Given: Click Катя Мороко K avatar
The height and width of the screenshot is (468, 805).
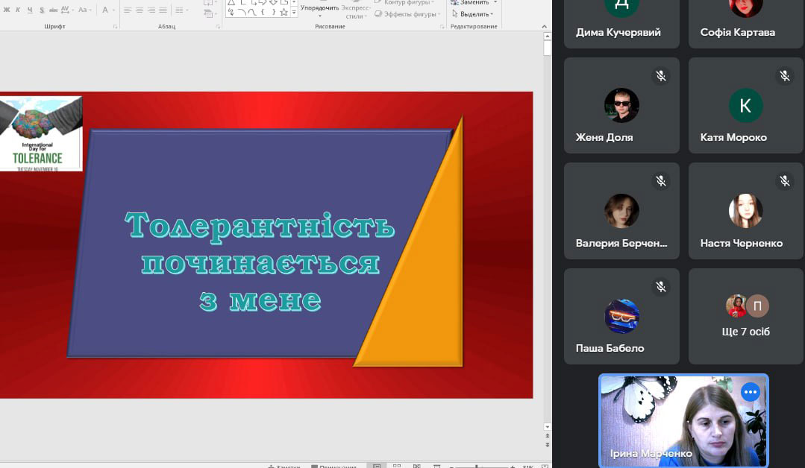Looking at the screenshot, I should pos(746,106).
